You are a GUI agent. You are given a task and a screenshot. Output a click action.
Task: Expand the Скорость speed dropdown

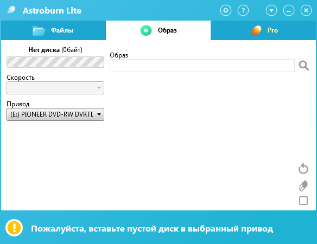(55, 88)
